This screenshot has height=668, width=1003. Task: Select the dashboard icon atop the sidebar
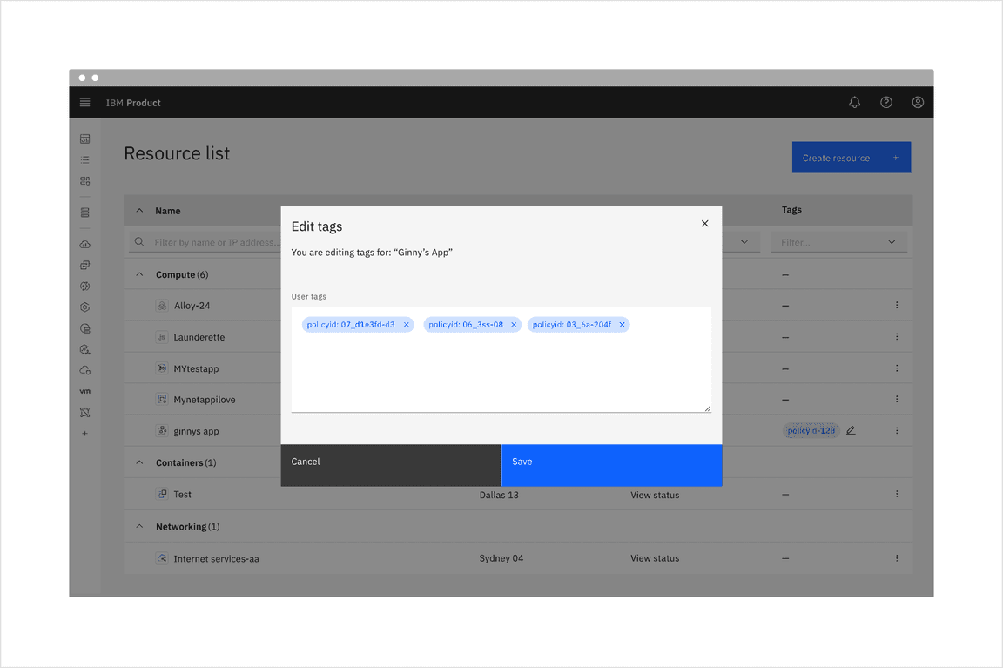pos(84,138)
